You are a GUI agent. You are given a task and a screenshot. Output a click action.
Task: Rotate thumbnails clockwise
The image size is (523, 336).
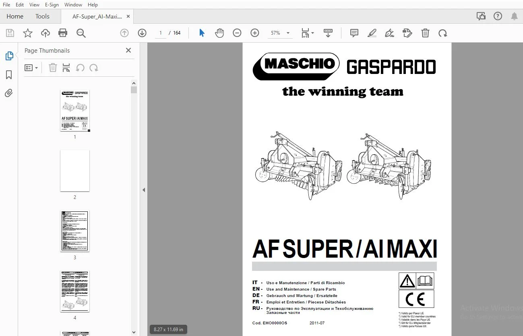click(x=94, y=68)
